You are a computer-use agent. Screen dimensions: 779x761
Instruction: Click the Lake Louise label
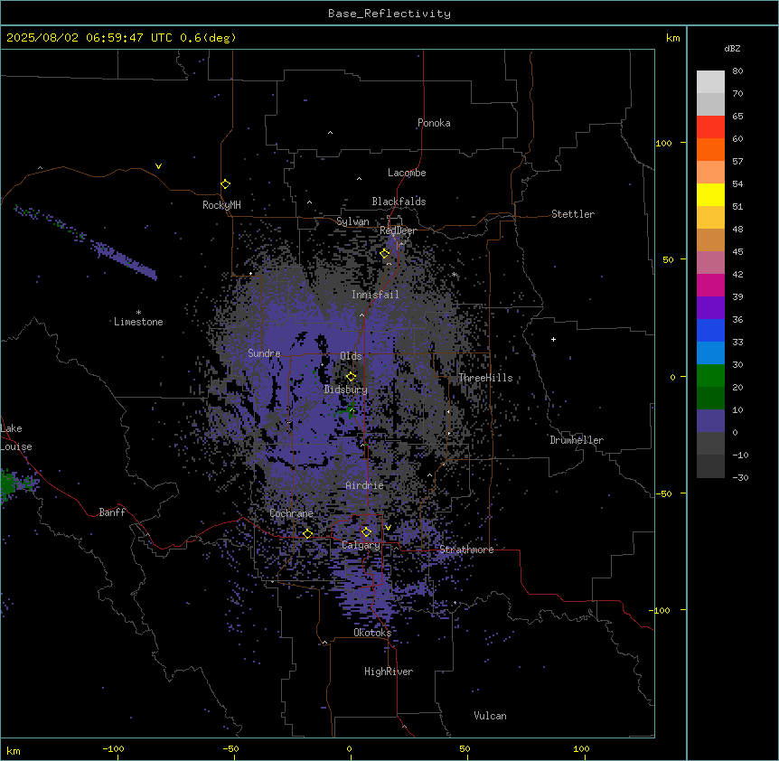[x=16, y=437]
